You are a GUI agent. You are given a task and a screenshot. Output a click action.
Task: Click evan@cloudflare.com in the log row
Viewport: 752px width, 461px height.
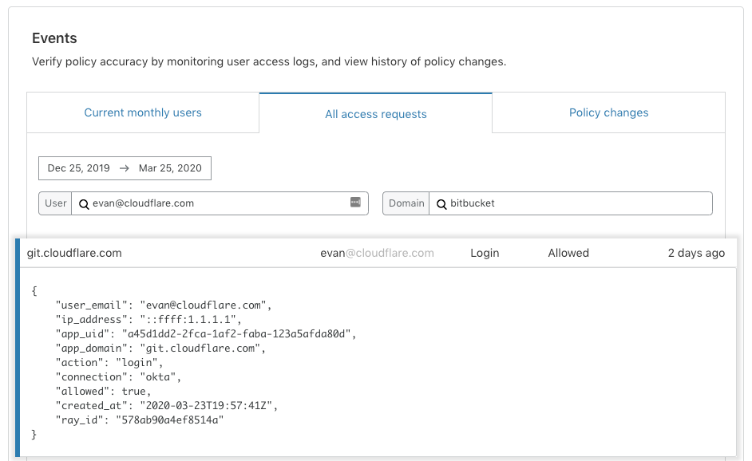pos(377,253)
